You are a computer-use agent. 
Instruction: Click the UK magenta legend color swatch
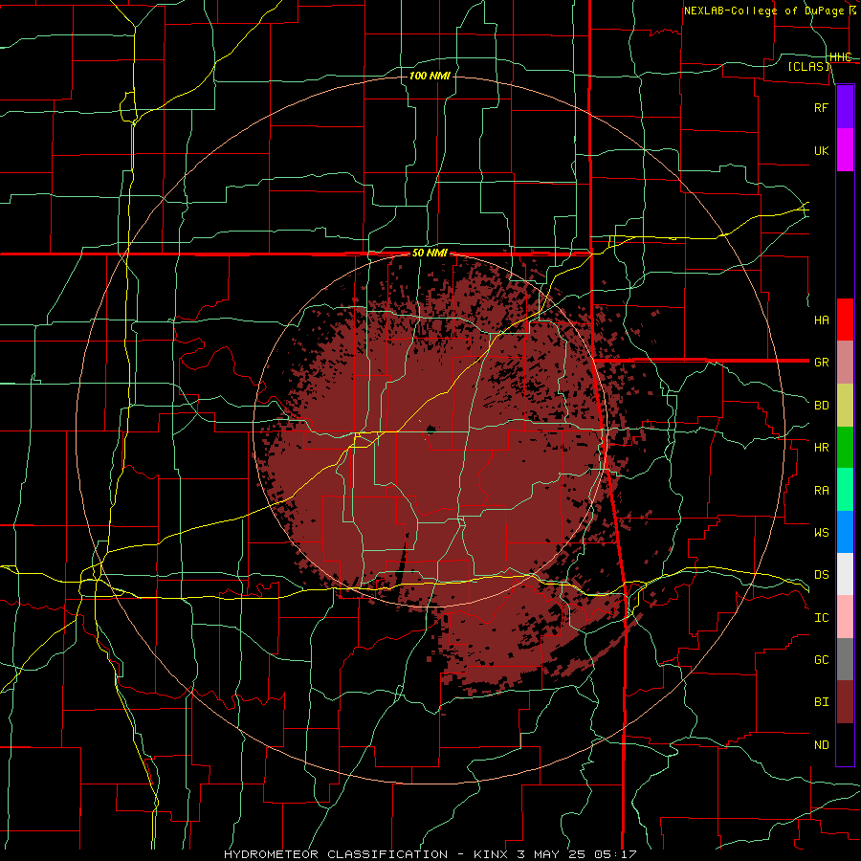(845, 150)
